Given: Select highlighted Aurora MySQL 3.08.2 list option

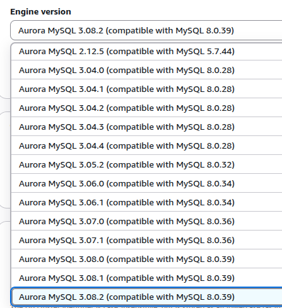Looking at the screenshot, I should 146,297.
